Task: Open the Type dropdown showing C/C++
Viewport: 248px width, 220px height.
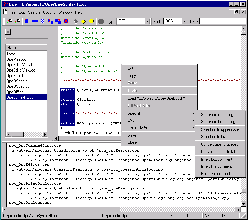Action: tap(147, 21)
